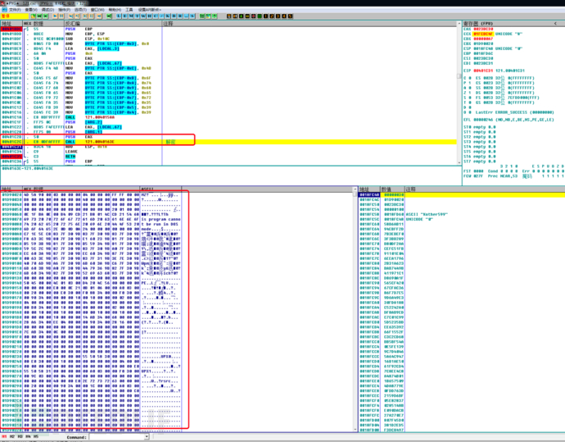
Task: Select dump row containing "is program canno"
Action: (x=91, y=220)
